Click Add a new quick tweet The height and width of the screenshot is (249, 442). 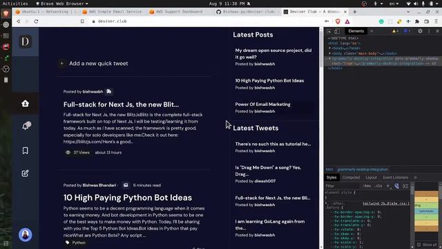(x=98, y=64)
